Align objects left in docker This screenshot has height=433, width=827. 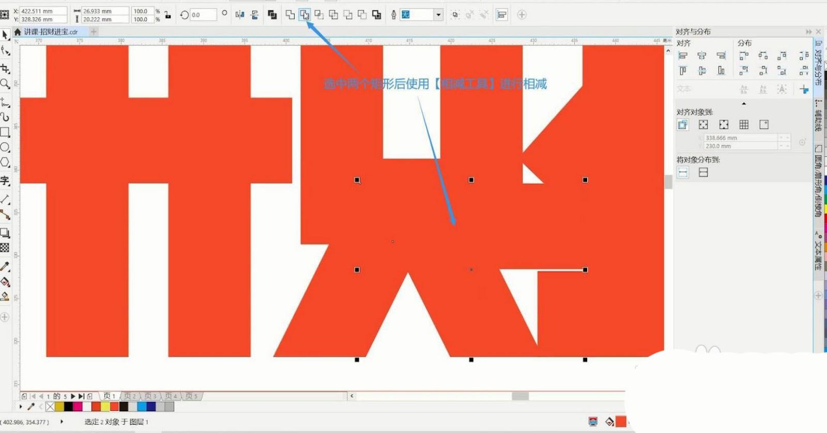683,55
